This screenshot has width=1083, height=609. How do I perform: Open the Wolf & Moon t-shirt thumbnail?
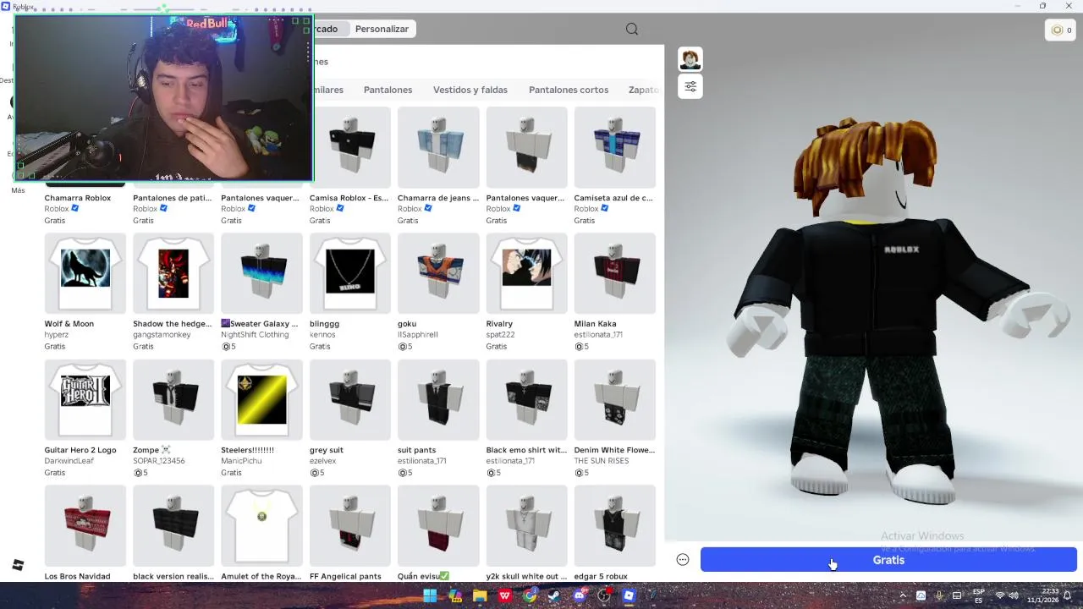[85, 273]
